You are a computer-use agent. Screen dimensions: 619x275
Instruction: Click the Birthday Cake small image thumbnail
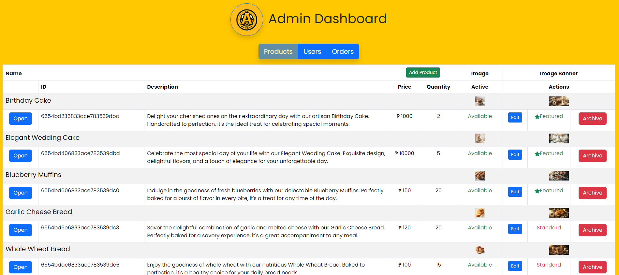point(479,101)
